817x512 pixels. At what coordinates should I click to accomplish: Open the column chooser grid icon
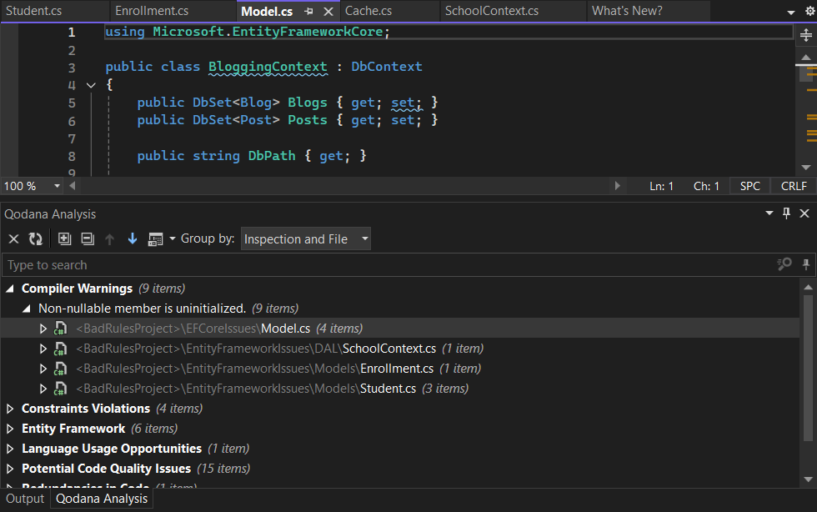click(x=155, y=238)
